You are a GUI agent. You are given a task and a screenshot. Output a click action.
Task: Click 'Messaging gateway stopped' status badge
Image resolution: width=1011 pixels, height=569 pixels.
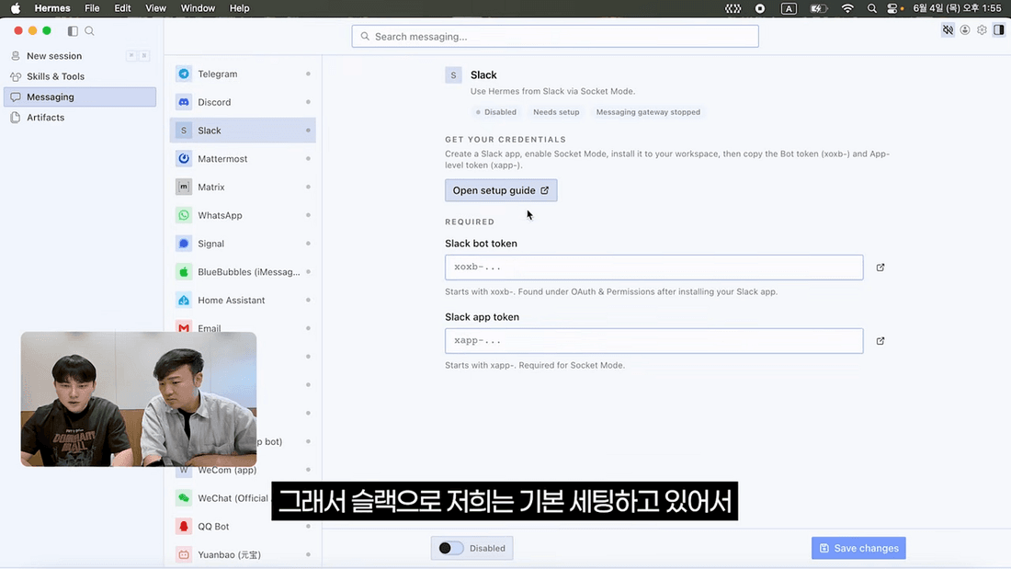click(x=648, y=112)
